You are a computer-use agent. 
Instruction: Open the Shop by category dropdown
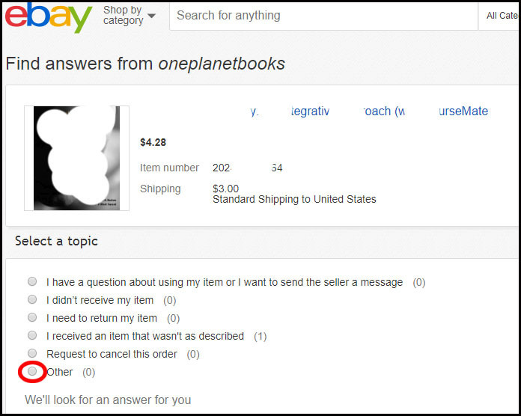tap(129, 15)
